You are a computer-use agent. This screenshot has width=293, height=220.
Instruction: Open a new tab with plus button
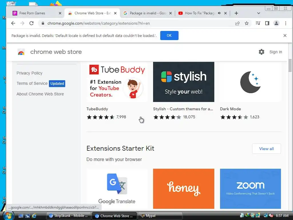[x=236, y=13]
